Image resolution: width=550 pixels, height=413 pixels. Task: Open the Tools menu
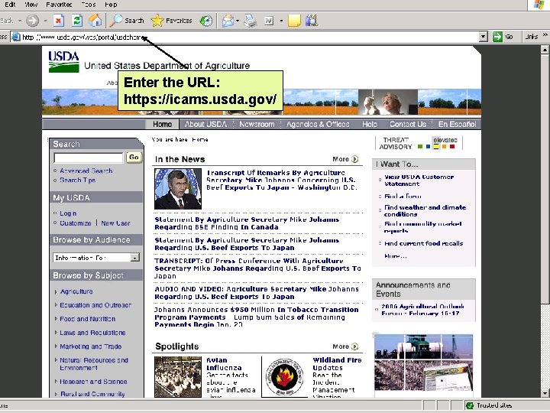pos(89,5)
